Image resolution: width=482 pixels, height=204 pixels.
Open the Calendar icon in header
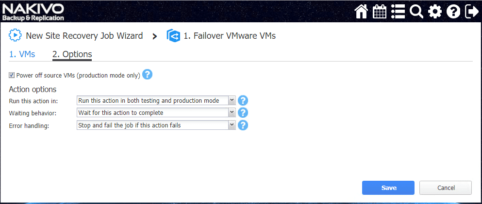[380, 11]
